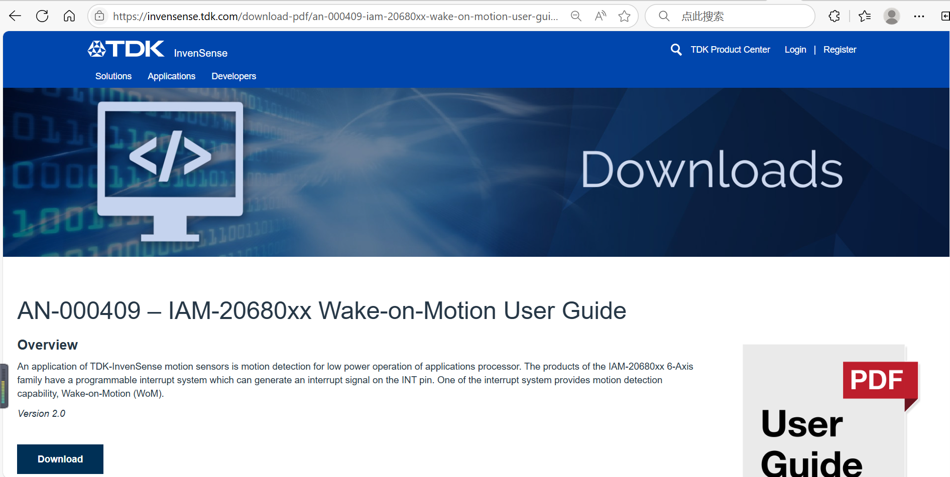The image size is (950, 477).
Task: Click the blue Download button
Action: tap(60, 459)
